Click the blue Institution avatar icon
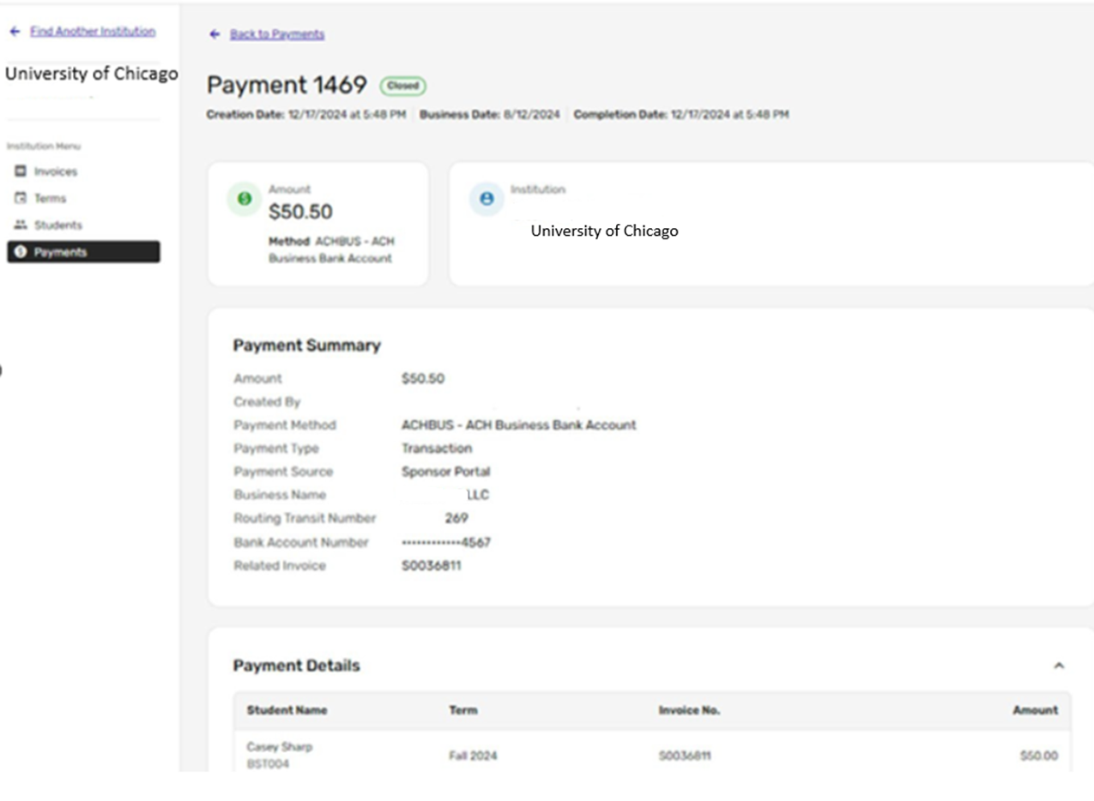1094x801 pixels. [x=487, y=199]
